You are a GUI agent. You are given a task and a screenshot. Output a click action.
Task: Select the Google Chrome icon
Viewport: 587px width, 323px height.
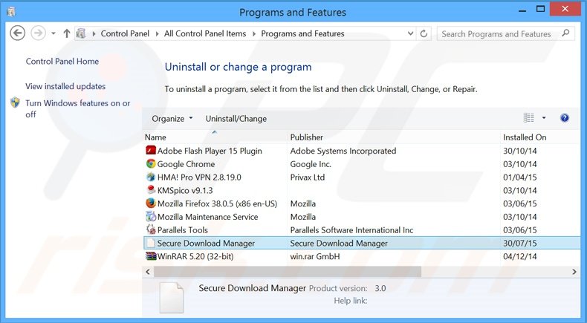pyautogui.click(x=151, y=163)
